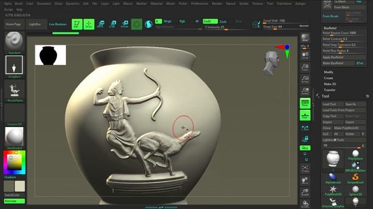Open the Zscript menu

coord(8,10)
